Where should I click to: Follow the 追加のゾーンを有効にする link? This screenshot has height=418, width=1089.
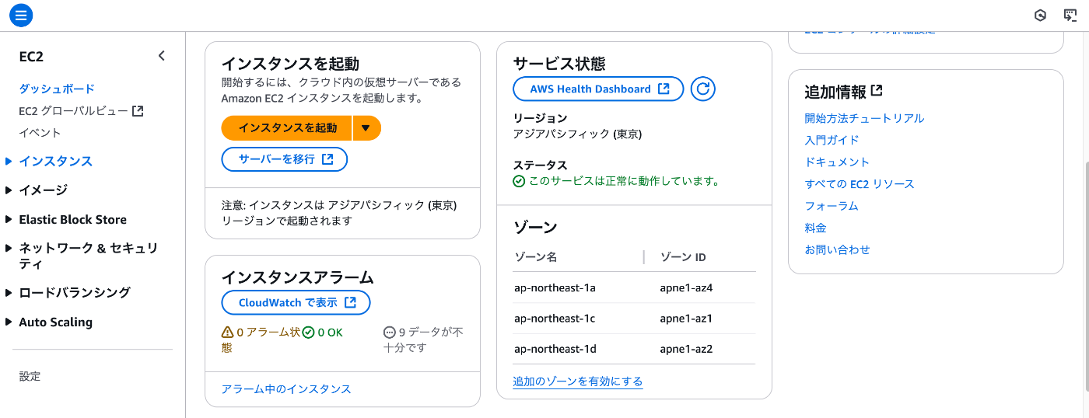[578, 381]
